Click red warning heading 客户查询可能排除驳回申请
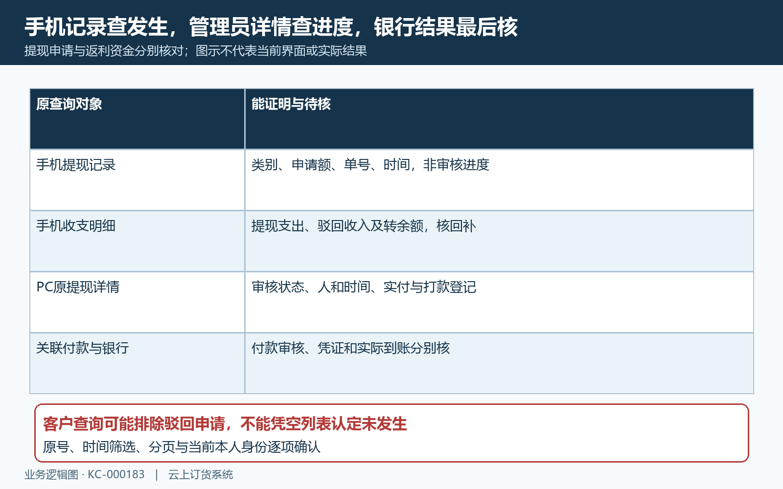 (x=134, y=423)
